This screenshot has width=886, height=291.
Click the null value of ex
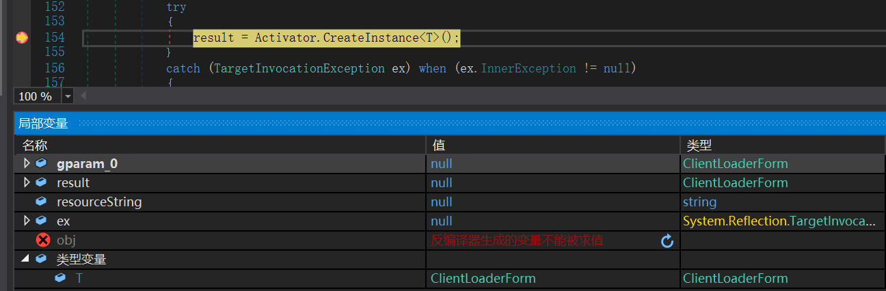442,221
